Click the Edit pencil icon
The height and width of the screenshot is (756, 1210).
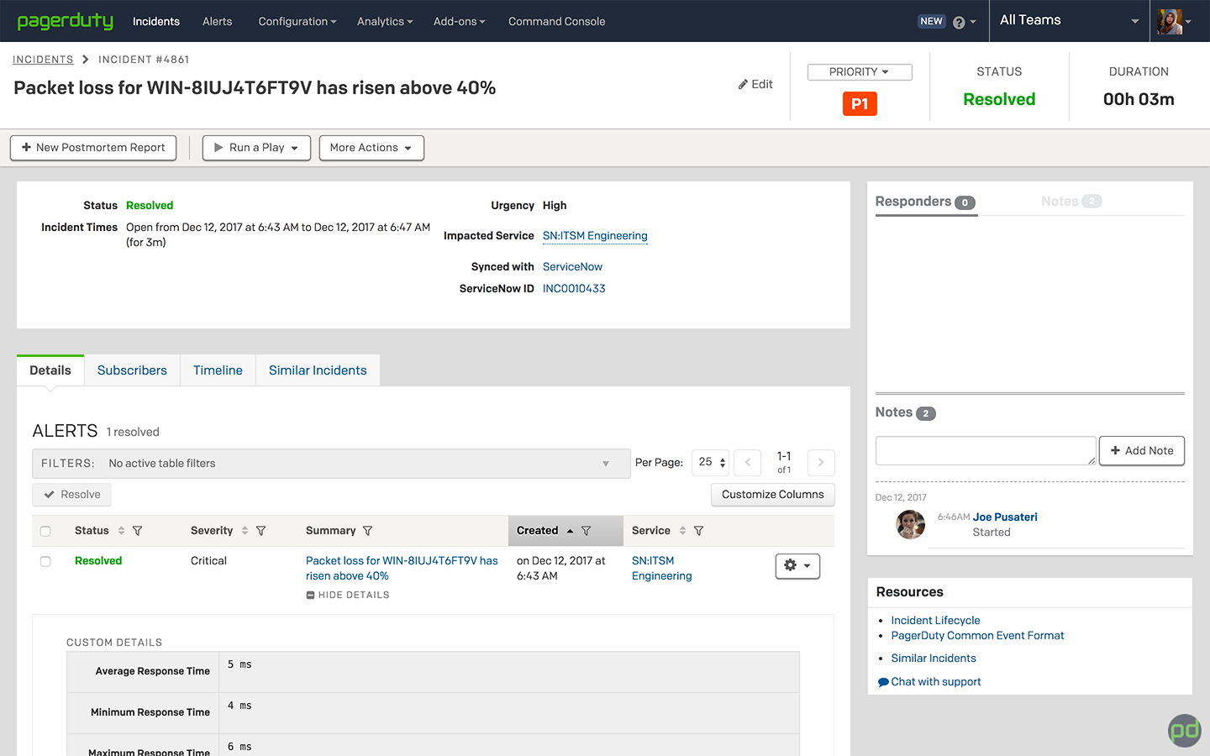click(x=743, y=83)
